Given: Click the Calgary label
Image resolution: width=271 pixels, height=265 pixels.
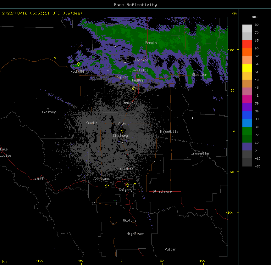Looking at the screenshot, I should pos(126,190).
